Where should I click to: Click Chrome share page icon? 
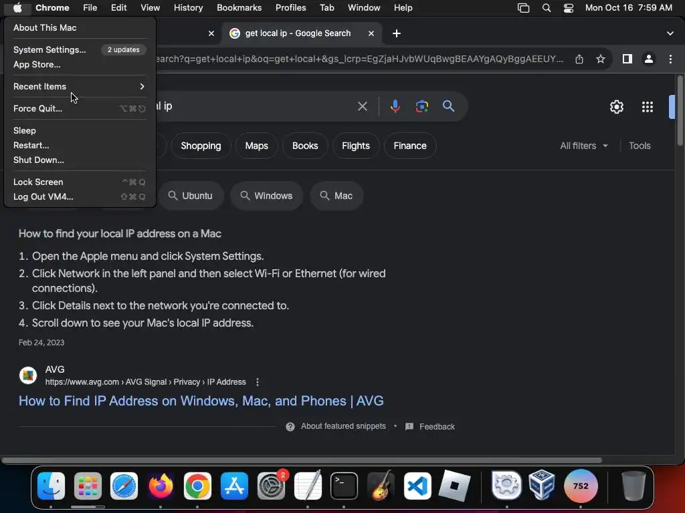[579, 59]
